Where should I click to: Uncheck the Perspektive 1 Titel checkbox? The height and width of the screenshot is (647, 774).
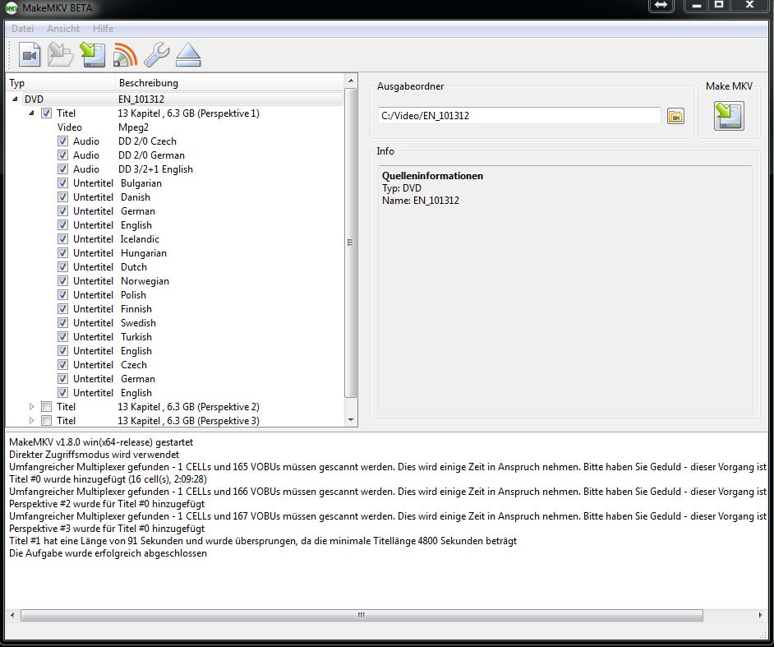click(46, 113)
